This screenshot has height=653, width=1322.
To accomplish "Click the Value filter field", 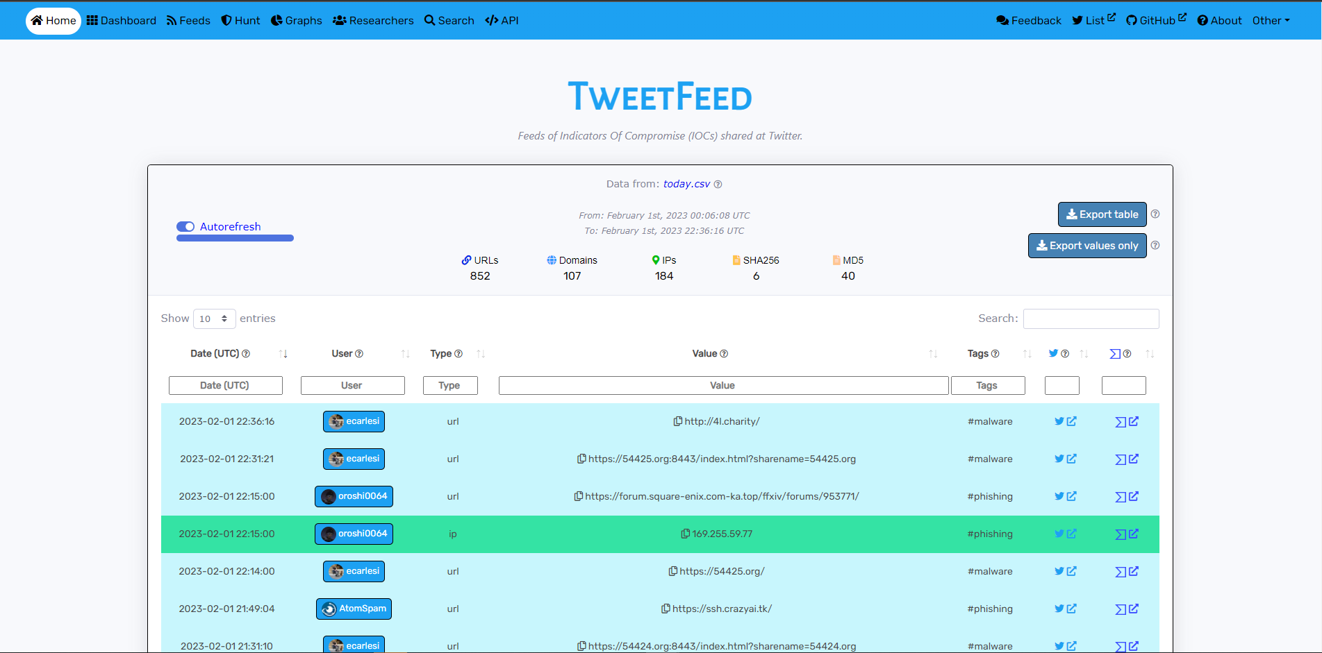I will click(x=724, y=386).
